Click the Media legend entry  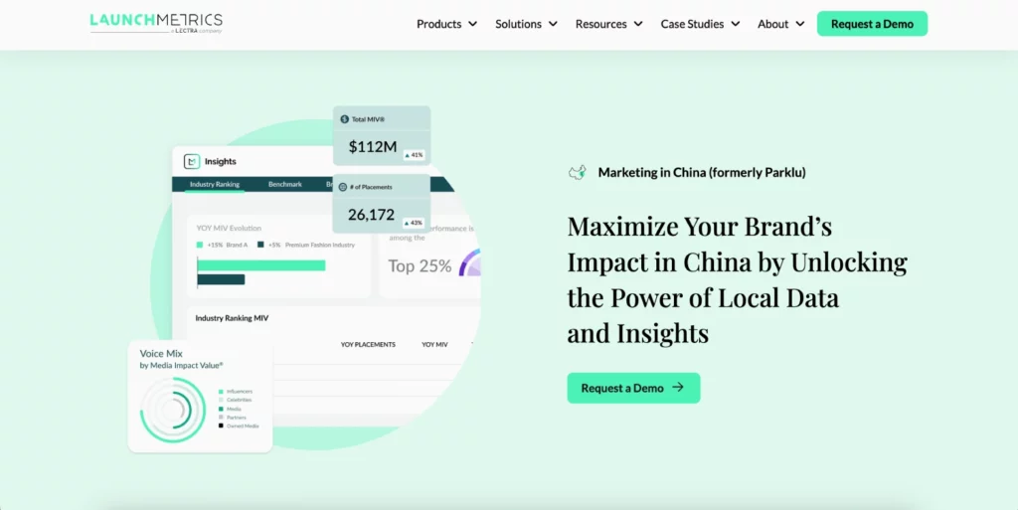pos(230,409)
